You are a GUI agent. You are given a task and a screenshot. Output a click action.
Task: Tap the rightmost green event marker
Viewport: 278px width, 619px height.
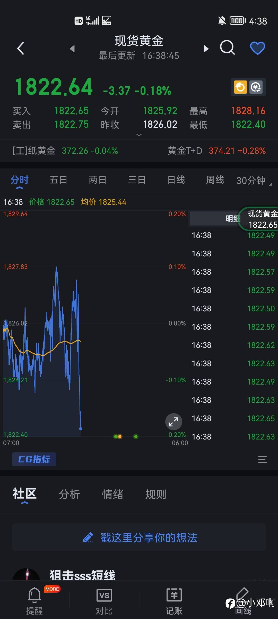(x=136, y=437)
